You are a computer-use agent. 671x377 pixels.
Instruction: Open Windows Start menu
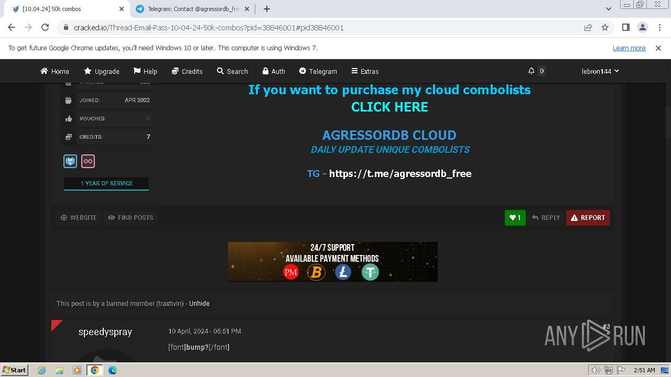pyautogui.click(x=15, y=370)
